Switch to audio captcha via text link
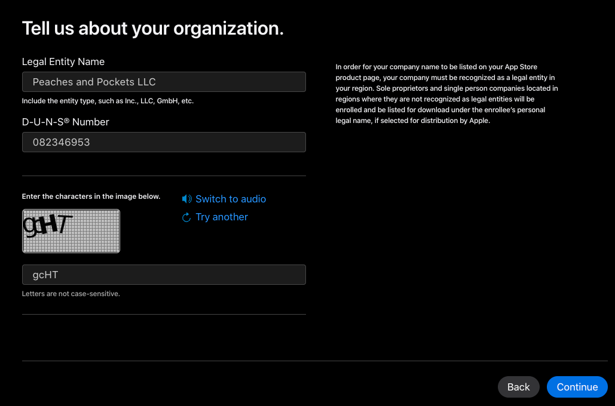615x406 pixels. (x=230, y=199)
